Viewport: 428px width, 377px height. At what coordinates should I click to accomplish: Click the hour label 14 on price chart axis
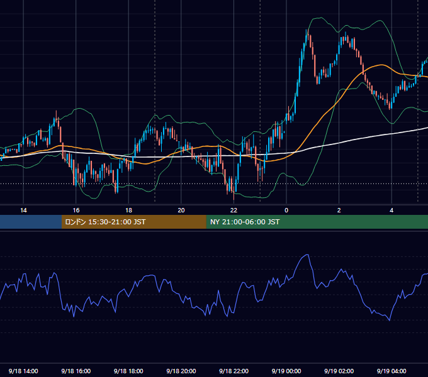pyautogui.click(x=23, y=210)
